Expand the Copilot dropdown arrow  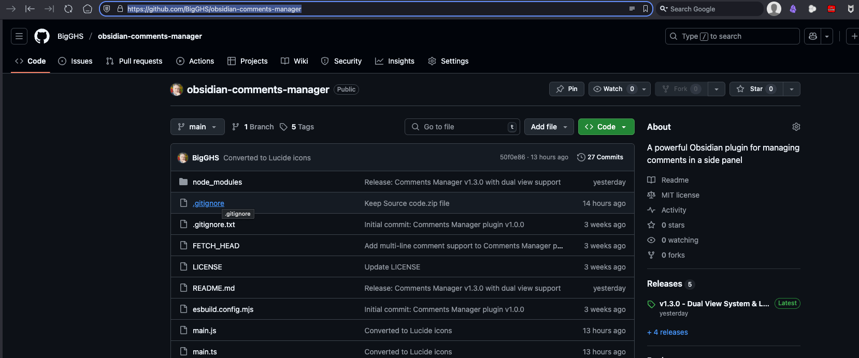[827, 36]
